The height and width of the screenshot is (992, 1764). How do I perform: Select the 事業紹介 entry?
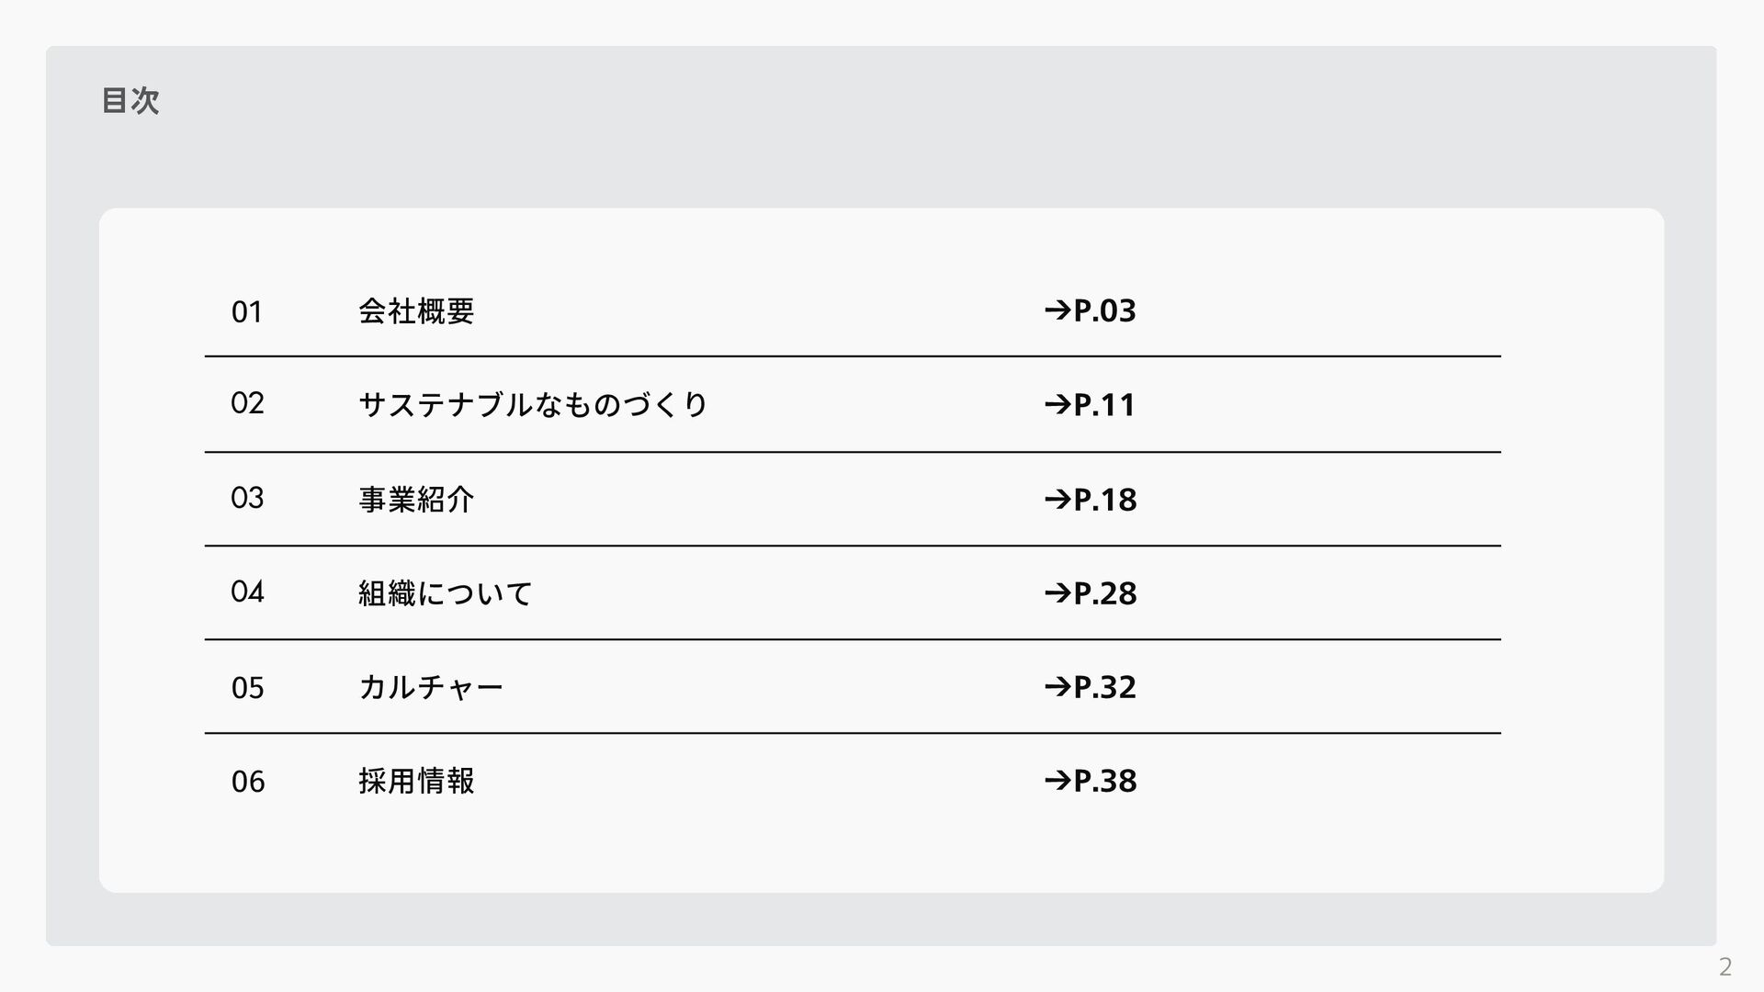pyautogui.click(x=416, y=499)
